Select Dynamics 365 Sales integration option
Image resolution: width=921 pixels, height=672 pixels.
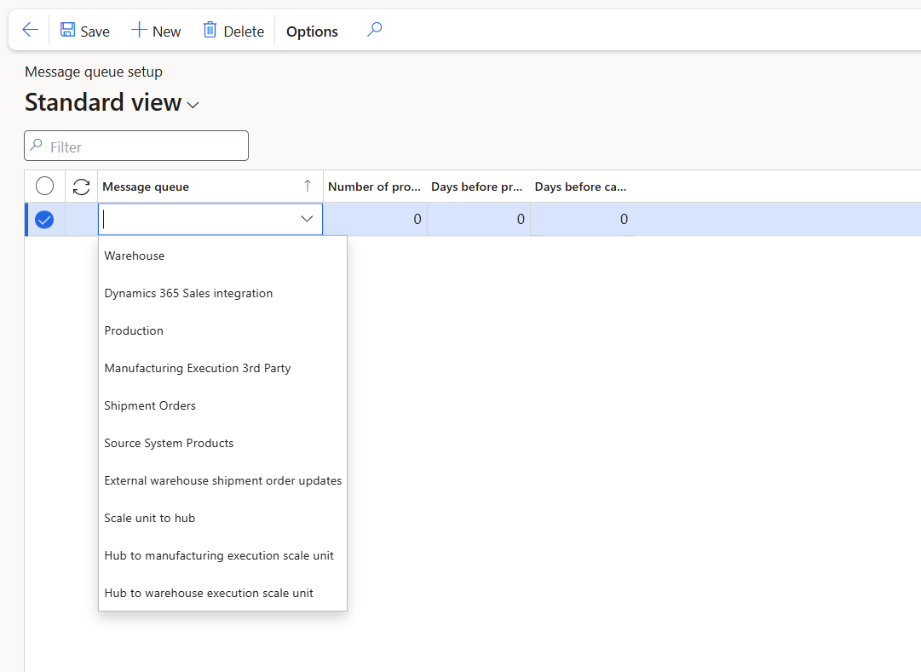point(188,293)
